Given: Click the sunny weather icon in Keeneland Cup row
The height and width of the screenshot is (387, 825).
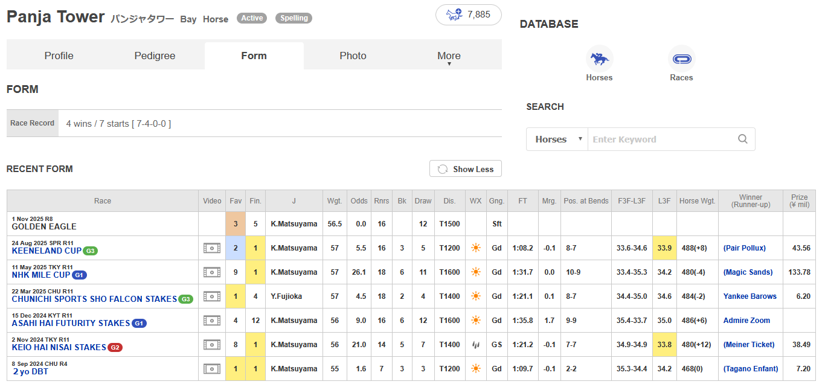Looking at the screenshot, I should (x=476, y=248).
